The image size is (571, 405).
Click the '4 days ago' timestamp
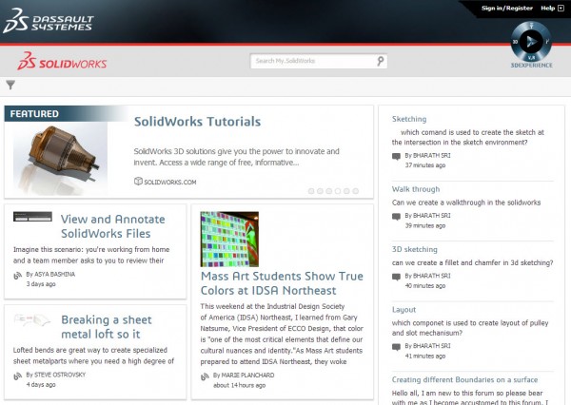(41, 385)
